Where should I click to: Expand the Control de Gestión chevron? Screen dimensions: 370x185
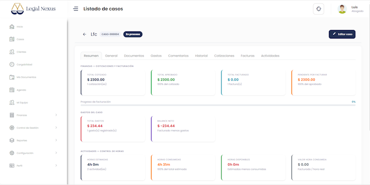pos(56,127)
